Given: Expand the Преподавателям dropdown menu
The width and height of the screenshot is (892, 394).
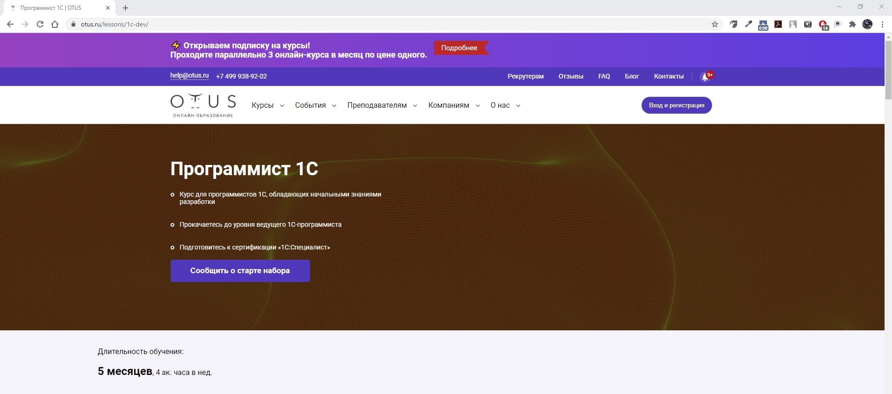Looking at the screenshot, I should pyautogui.click(x=382, y=105).
